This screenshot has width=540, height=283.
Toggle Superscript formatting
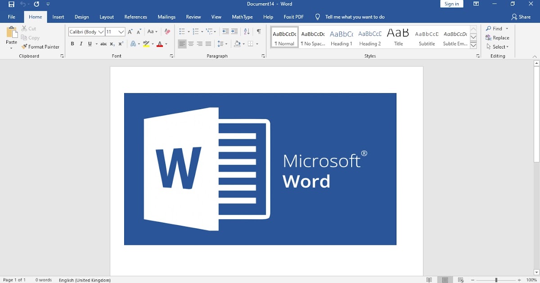121,44
